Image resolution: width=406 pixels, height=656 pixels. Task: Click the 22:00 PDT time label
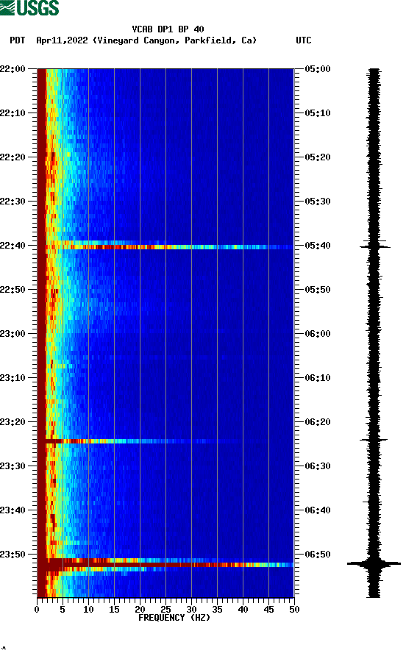coord(13,69)
